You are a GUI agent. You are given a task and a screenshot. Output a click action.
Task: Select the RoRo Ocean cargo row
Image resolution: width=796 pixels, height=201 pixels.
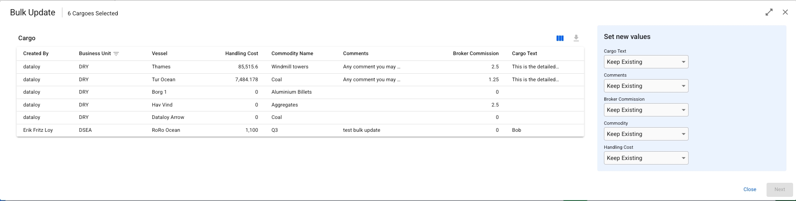click(x=166, y=130)
